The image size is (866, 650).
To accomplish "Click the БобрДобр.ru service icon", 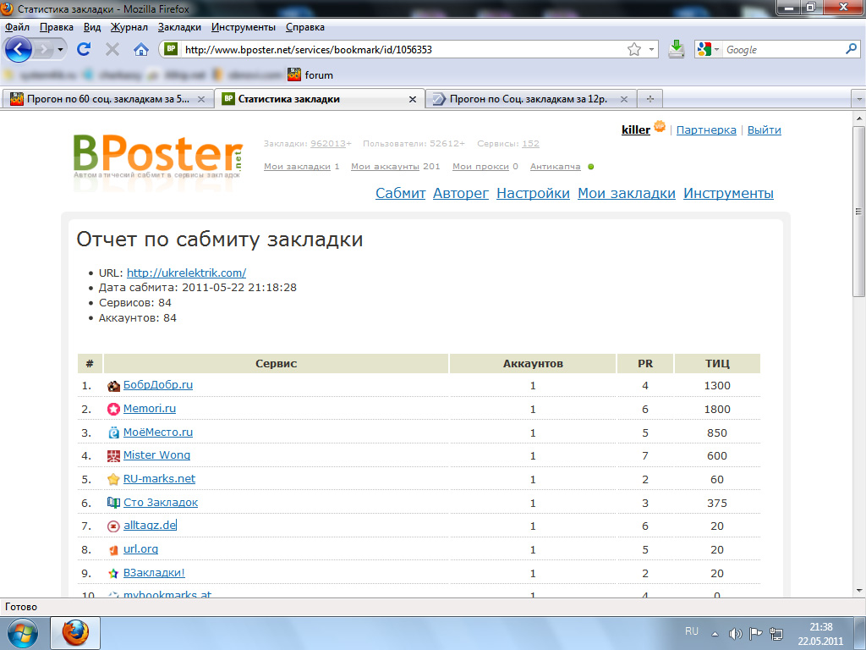I will pyautogui.click(x=113, y=386).
